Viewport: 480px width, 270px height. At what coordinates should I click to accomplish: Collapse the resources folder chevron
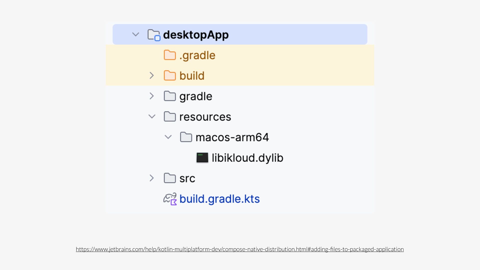pos(152,116)
